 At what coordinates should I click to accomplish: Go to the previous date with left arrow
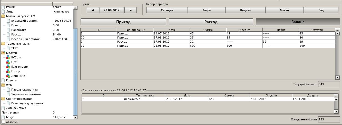click(93, 10)
